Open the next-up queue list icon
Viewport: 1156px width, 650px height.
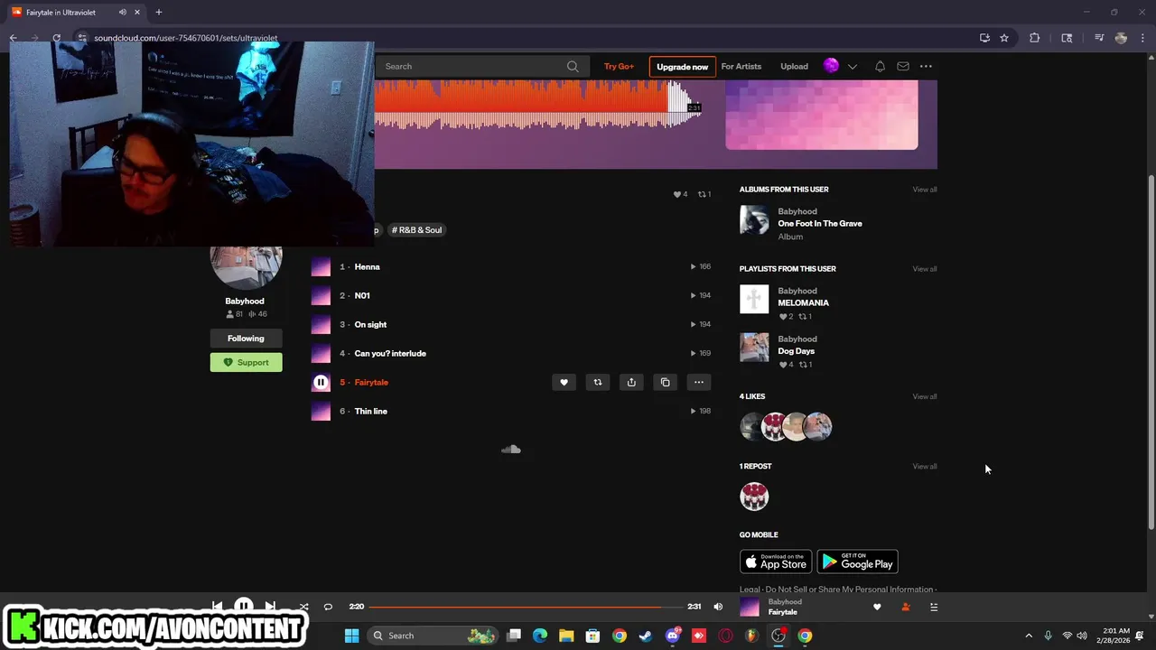click(x=934, y=608)
